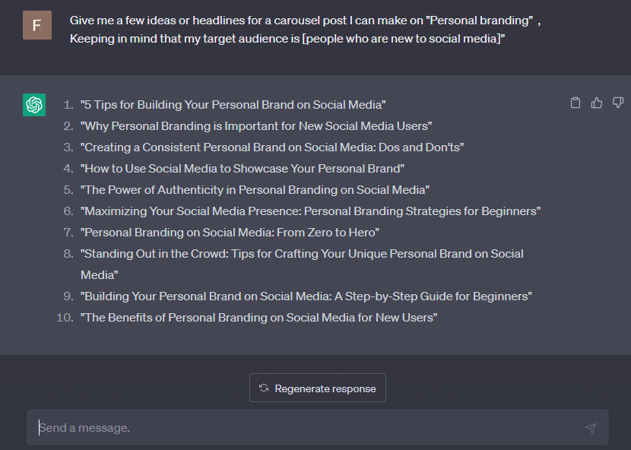
Task: Select "Standing Out in the Crowd" headline
Action: 302,254
